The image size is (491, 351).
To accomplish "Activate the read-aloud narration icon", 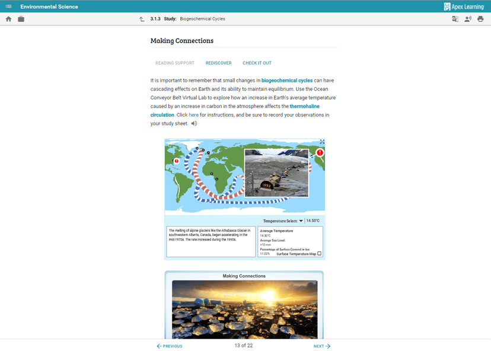I will click(x=468, y=19).
